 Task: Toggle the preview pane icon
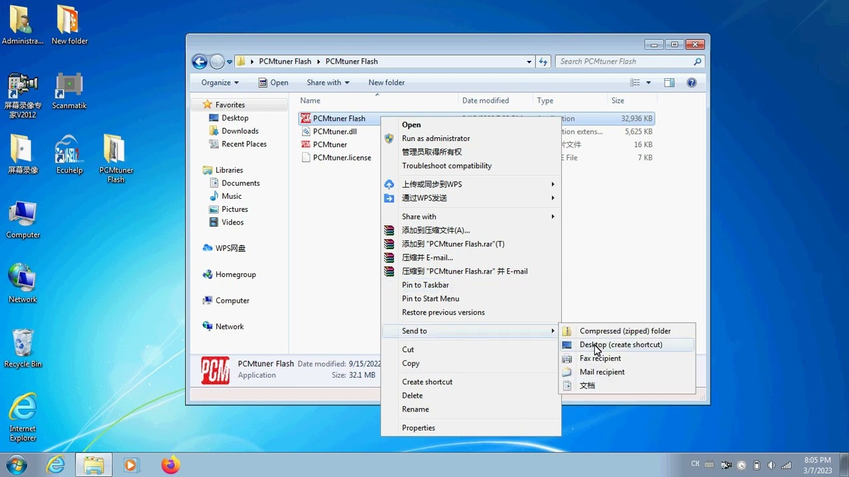coord(669,83)
